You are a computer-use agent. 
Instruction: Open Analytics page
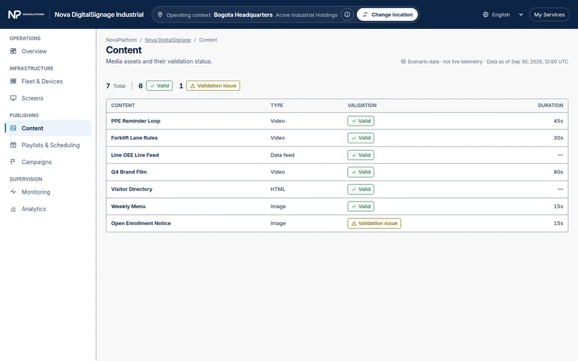(48, 209)
